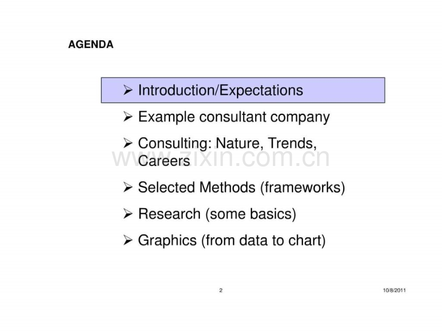Image resolution: width=442 pixels, height=332 pixels.
Task: Click the Consulting: Nature, Trends, text line
Action: [227, 143]
